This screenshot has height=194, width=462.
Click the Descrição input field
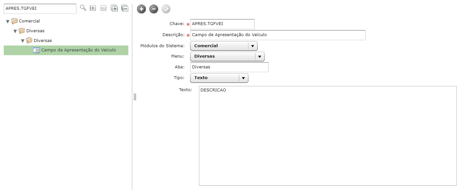click(x=278, y=35)
